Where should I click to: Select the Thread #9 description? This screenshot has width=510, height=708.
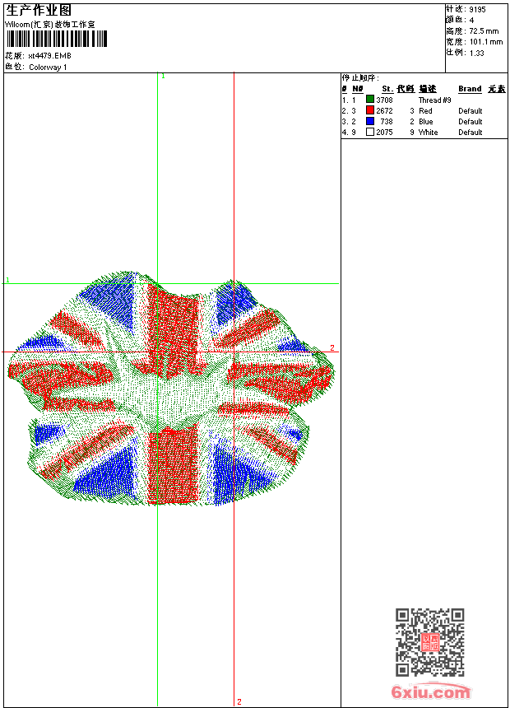[434, 100]
